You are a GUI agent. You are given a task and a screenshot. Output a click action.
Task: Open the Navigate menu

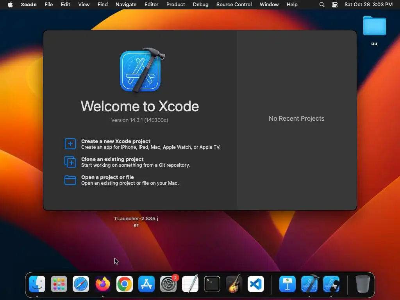coord(126,4)
